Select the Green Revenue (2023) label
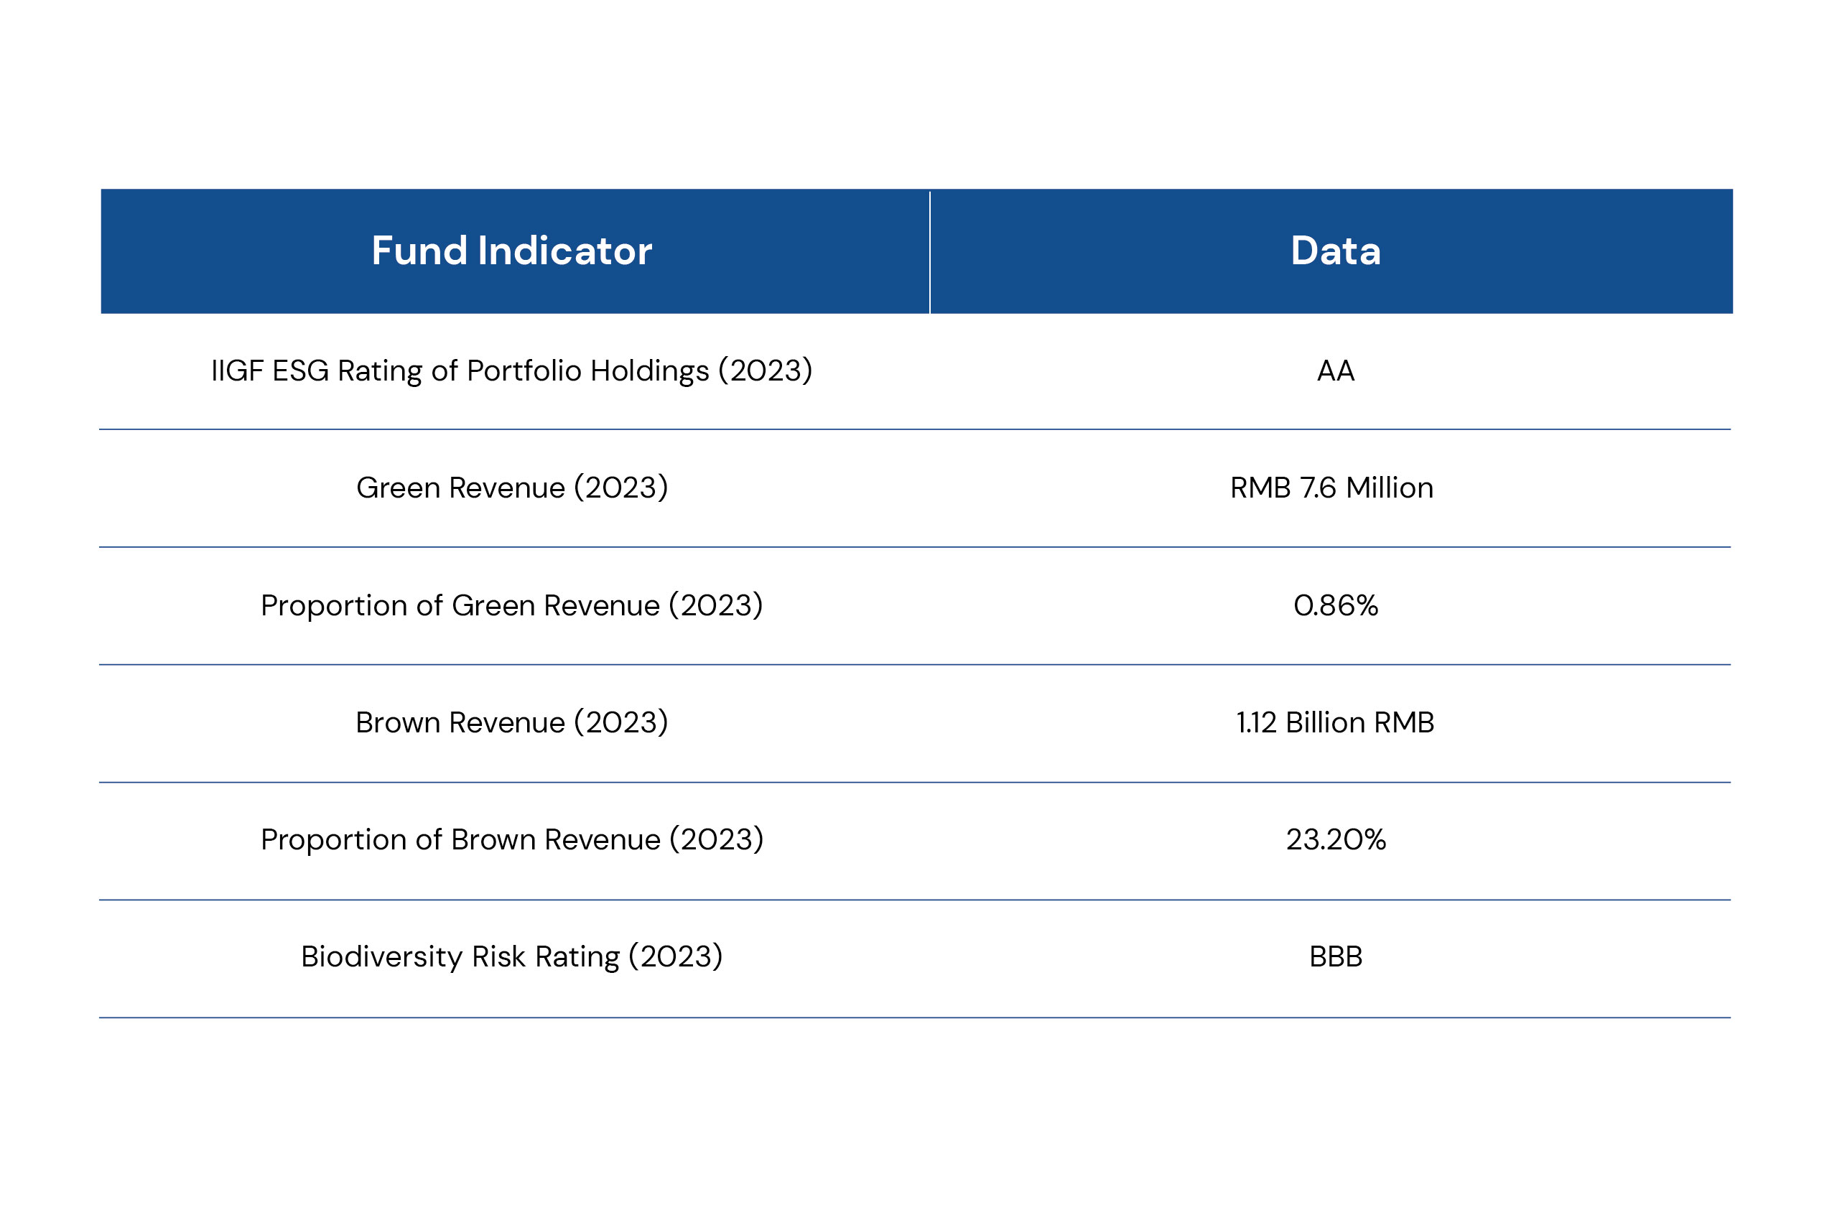This screenshot has width=1832, height=1207. [512, 488]
